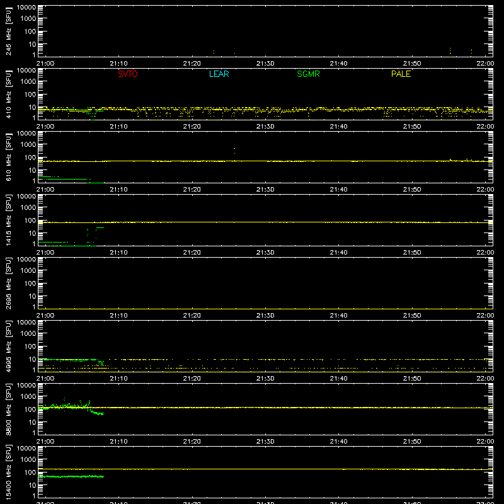This screenshot has width=504, height=504.
Task: Click 21:10 time label under 2695 MHz plot
Action: click(118, 316)
